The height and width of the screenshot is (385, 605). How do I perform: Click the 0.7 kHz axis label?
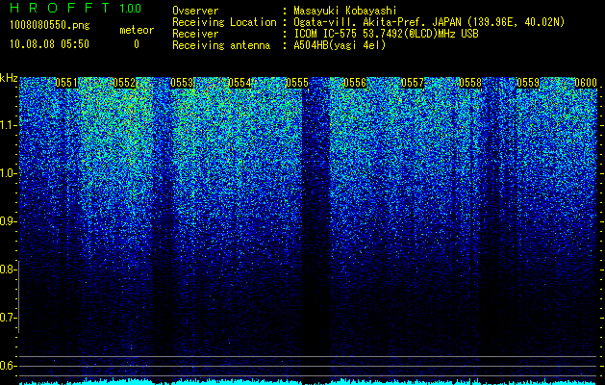9,318
